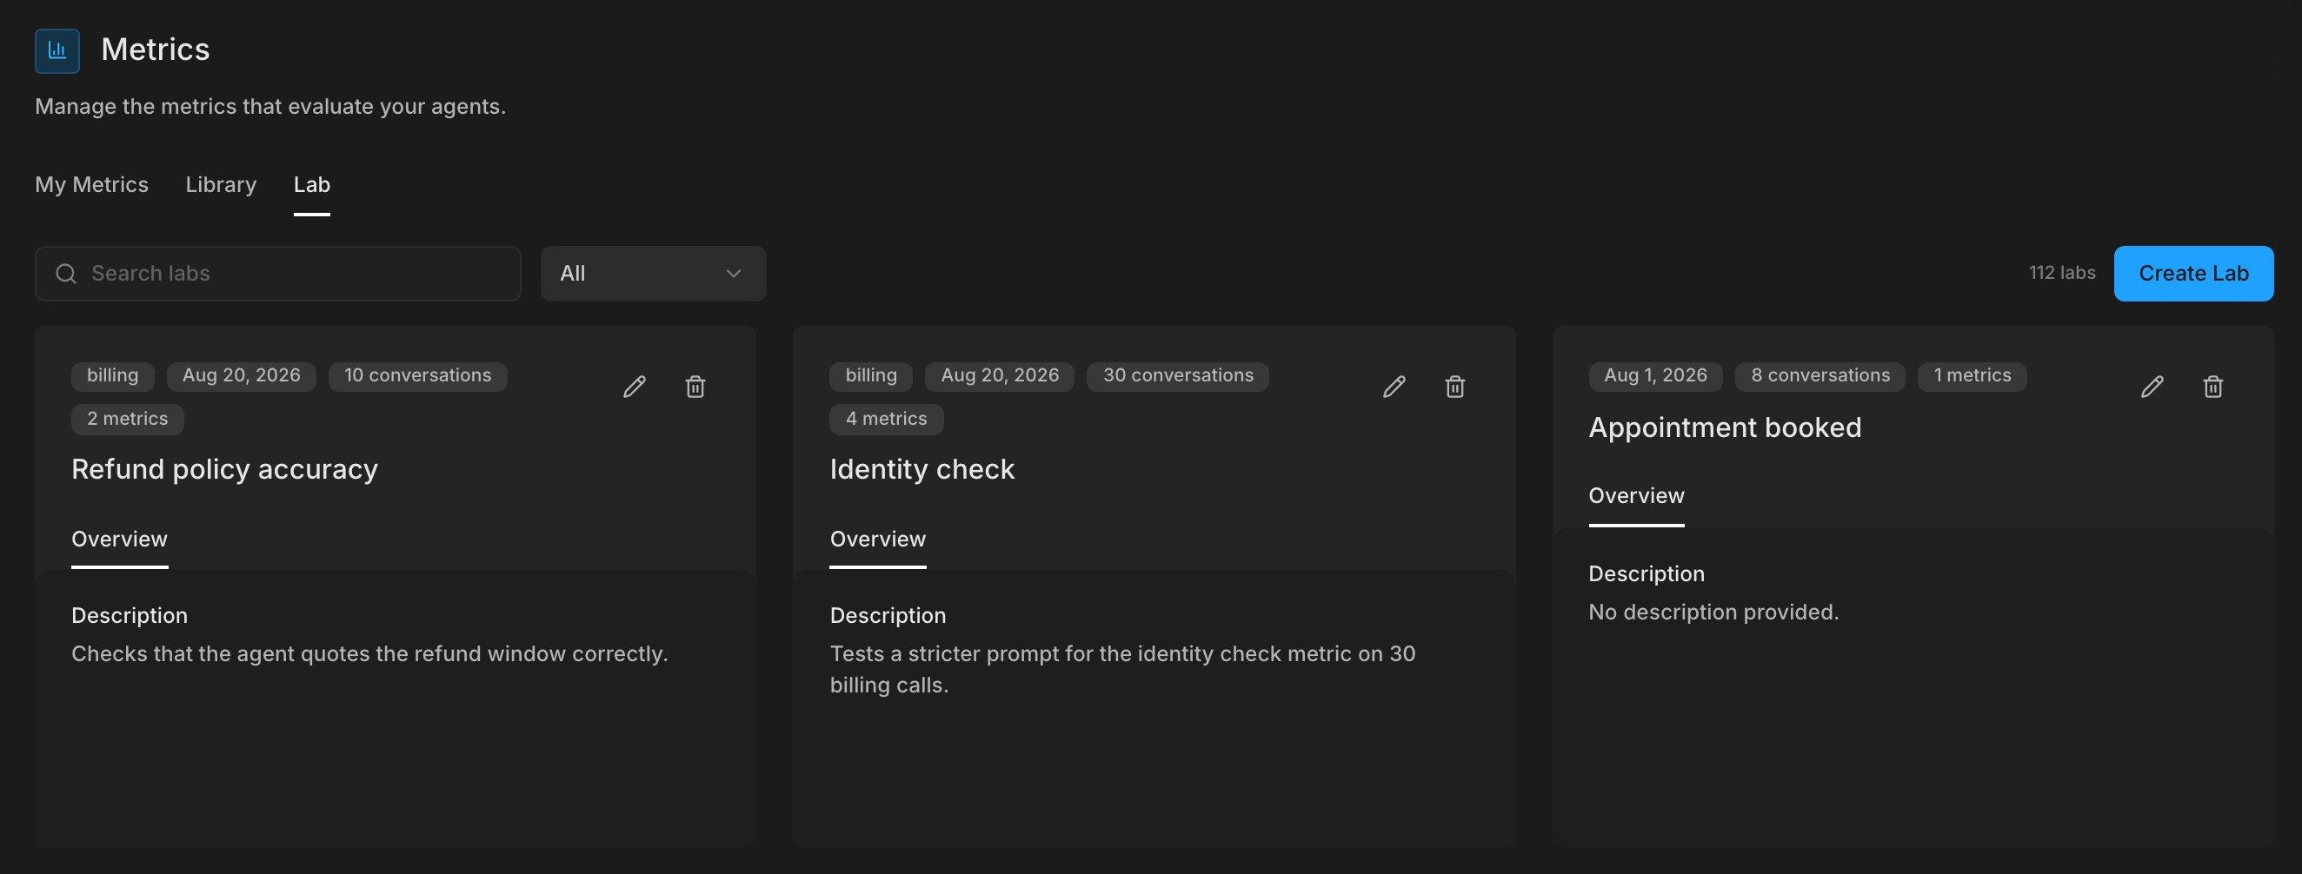Click the refund window description text
Image resolution: width=2302 pixels, height=874 pixels.
coord(370,654)
